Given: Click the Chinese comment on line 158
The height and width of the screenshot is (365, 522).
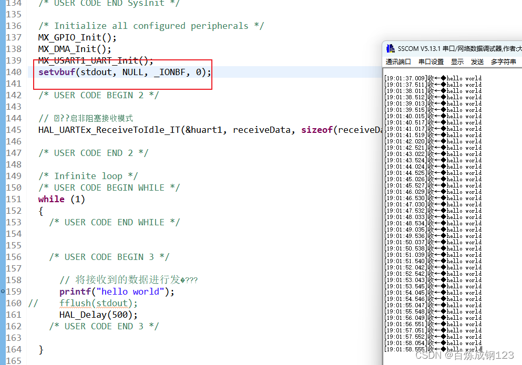Looking at the screenshot, I should point(128,280).
